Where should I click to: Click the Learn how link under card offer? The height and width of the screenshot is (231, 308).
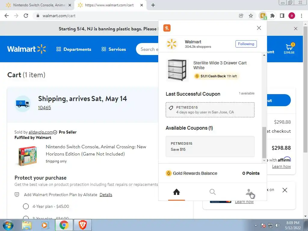(244, 202)
